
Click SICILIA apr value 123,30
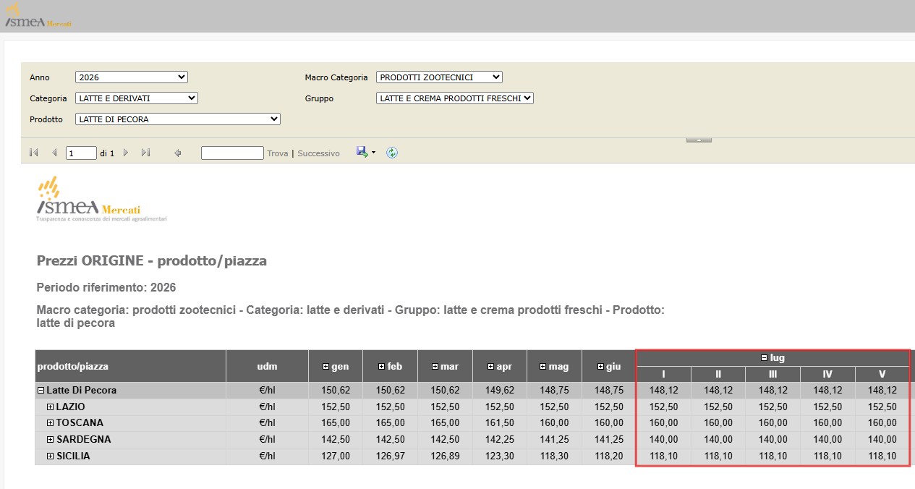tap(499, 456)
